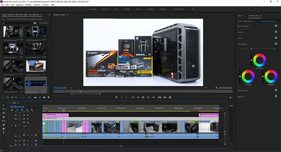Switch to the Color workspace
Screen dimensions: 281x152
116,9
